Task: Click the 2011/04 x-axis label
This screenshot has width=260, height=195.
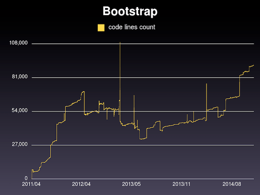Action: click(x=31, y=184)
